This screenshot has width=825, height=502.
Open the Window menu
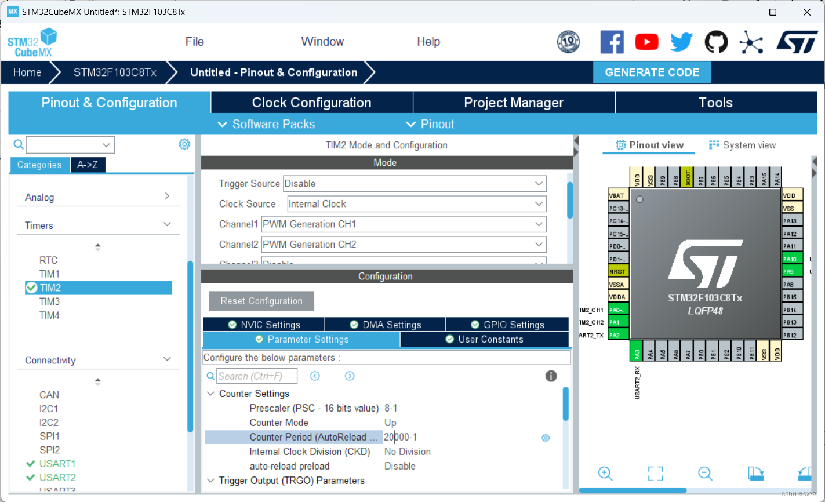(322, 42)
